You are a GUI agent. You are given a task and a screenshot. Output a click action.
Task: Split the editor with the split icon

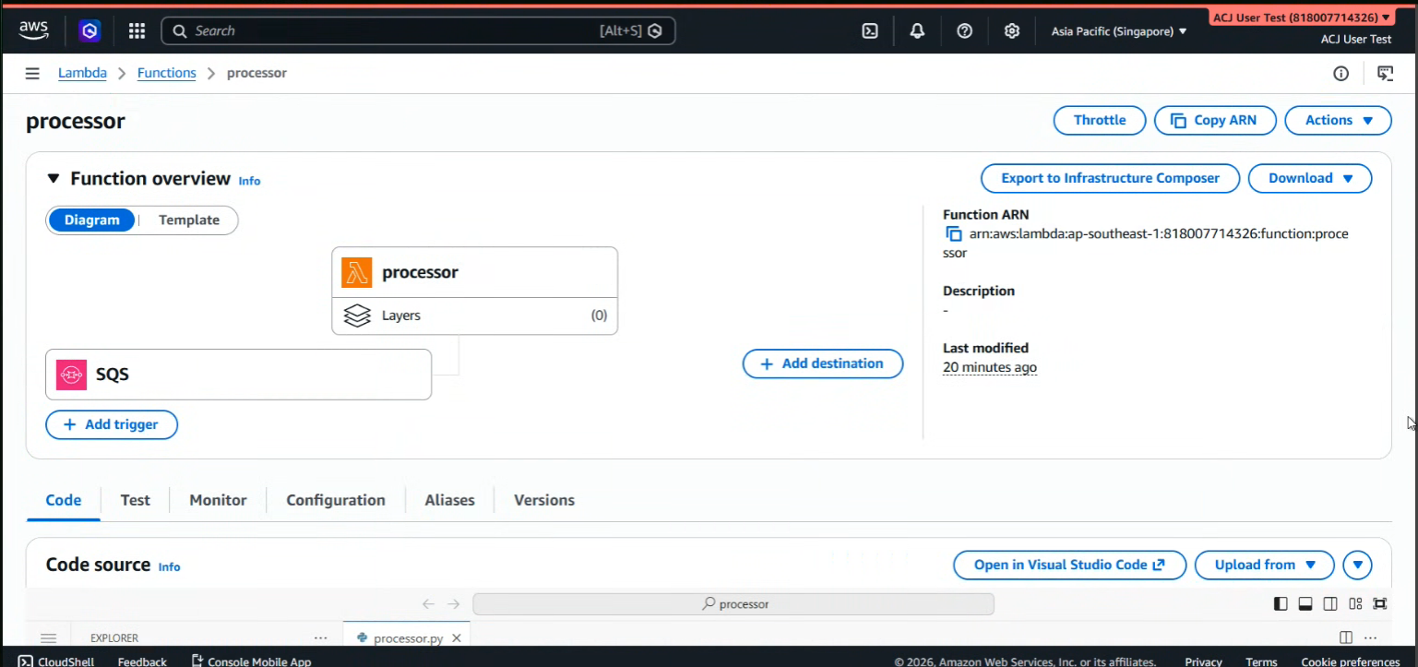[x=1346, y=638]
